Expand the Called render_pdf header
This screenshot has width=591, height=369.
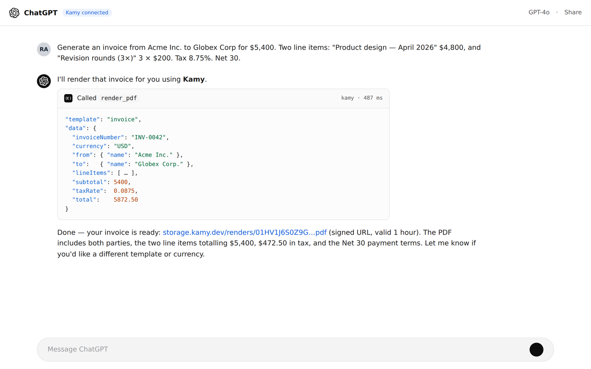pyautogui.click(x=224, y=98)
